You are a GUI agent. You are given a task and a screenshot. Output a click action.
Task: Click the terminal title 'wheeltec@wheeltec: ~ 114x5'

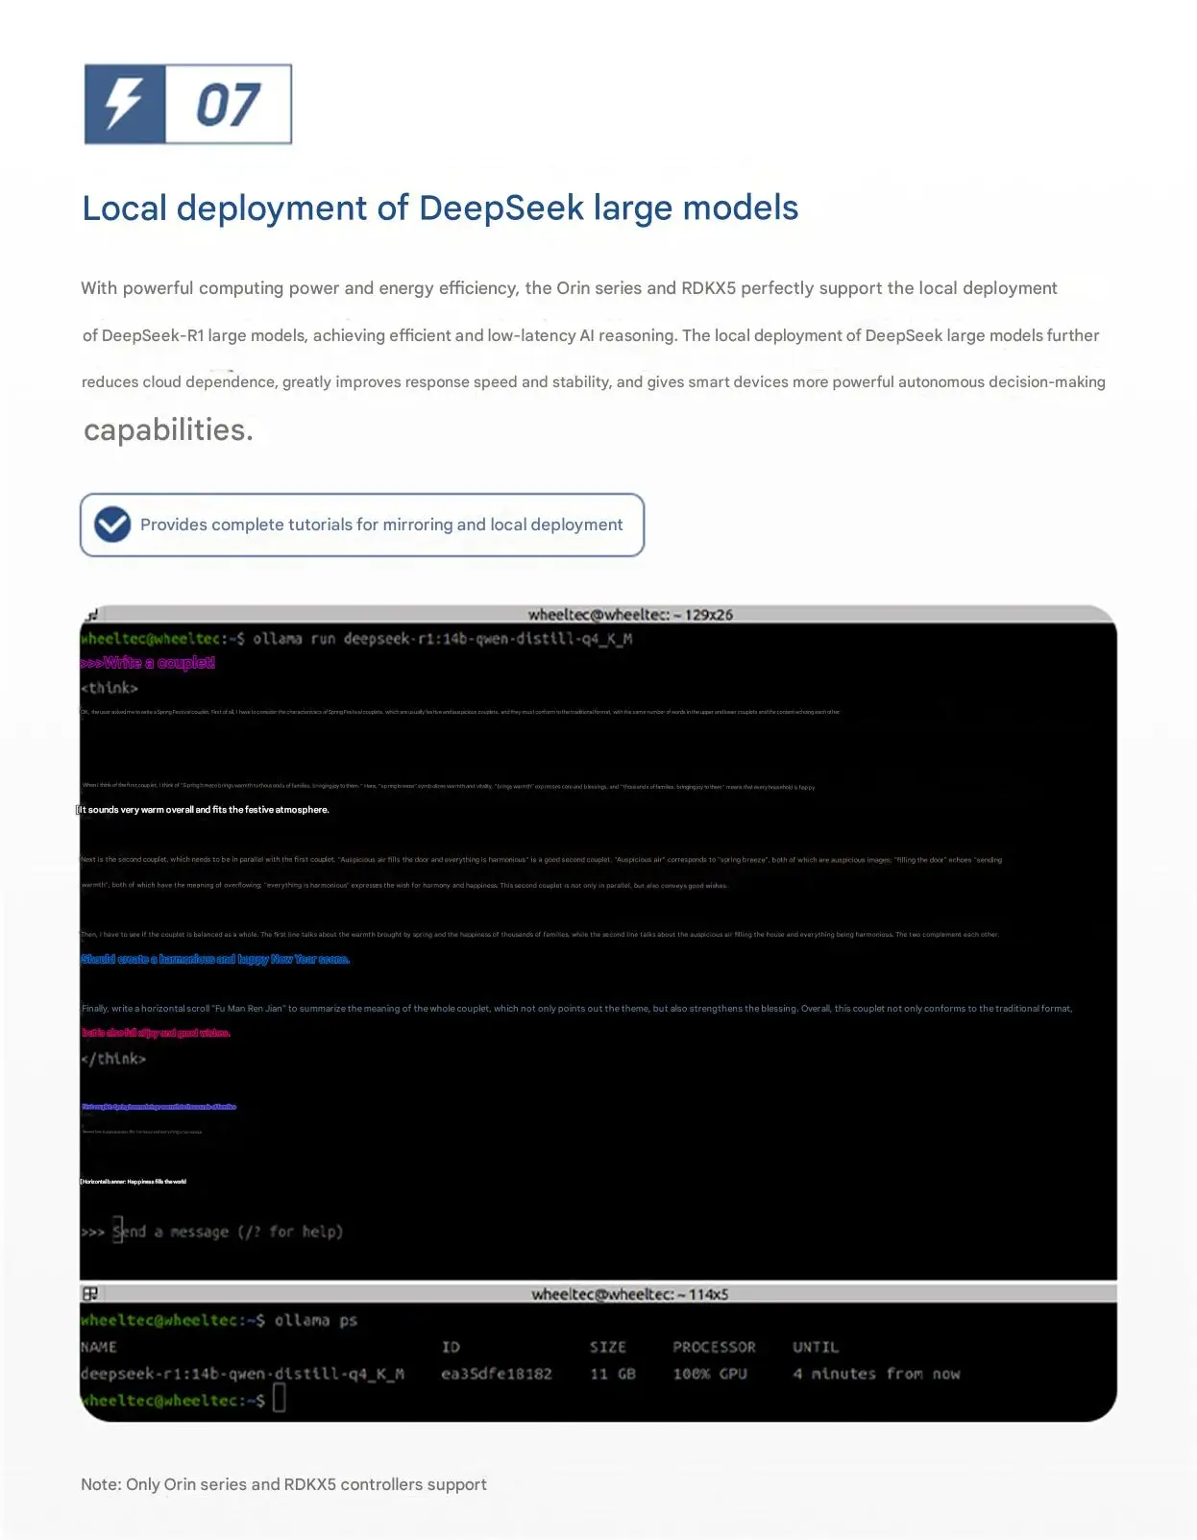630,1294
